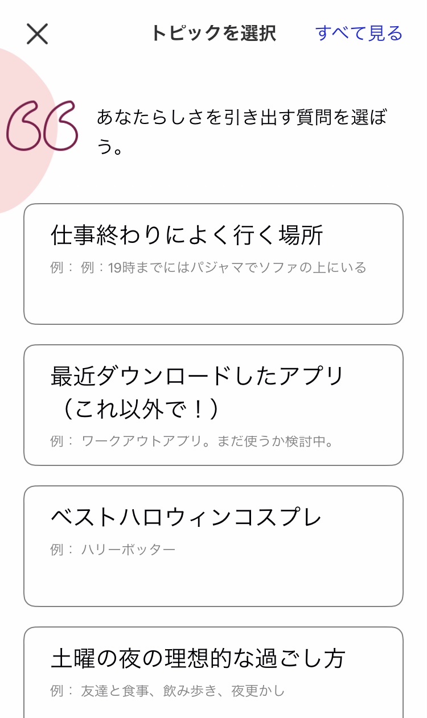Click the 例： label before ハリーポッター

(x=62, y=550)
